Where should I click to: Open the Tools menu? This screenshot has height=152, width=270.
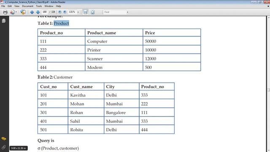pos(39,6)
